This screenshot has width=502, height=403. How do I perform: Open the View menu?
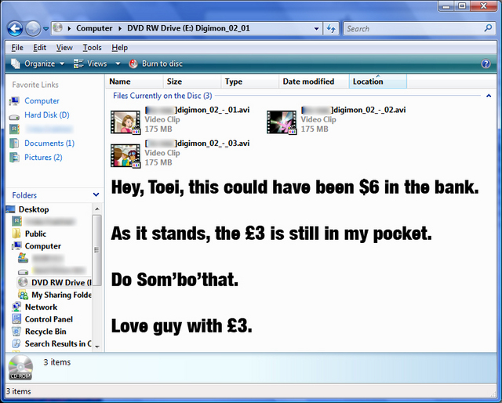point(64,48)
